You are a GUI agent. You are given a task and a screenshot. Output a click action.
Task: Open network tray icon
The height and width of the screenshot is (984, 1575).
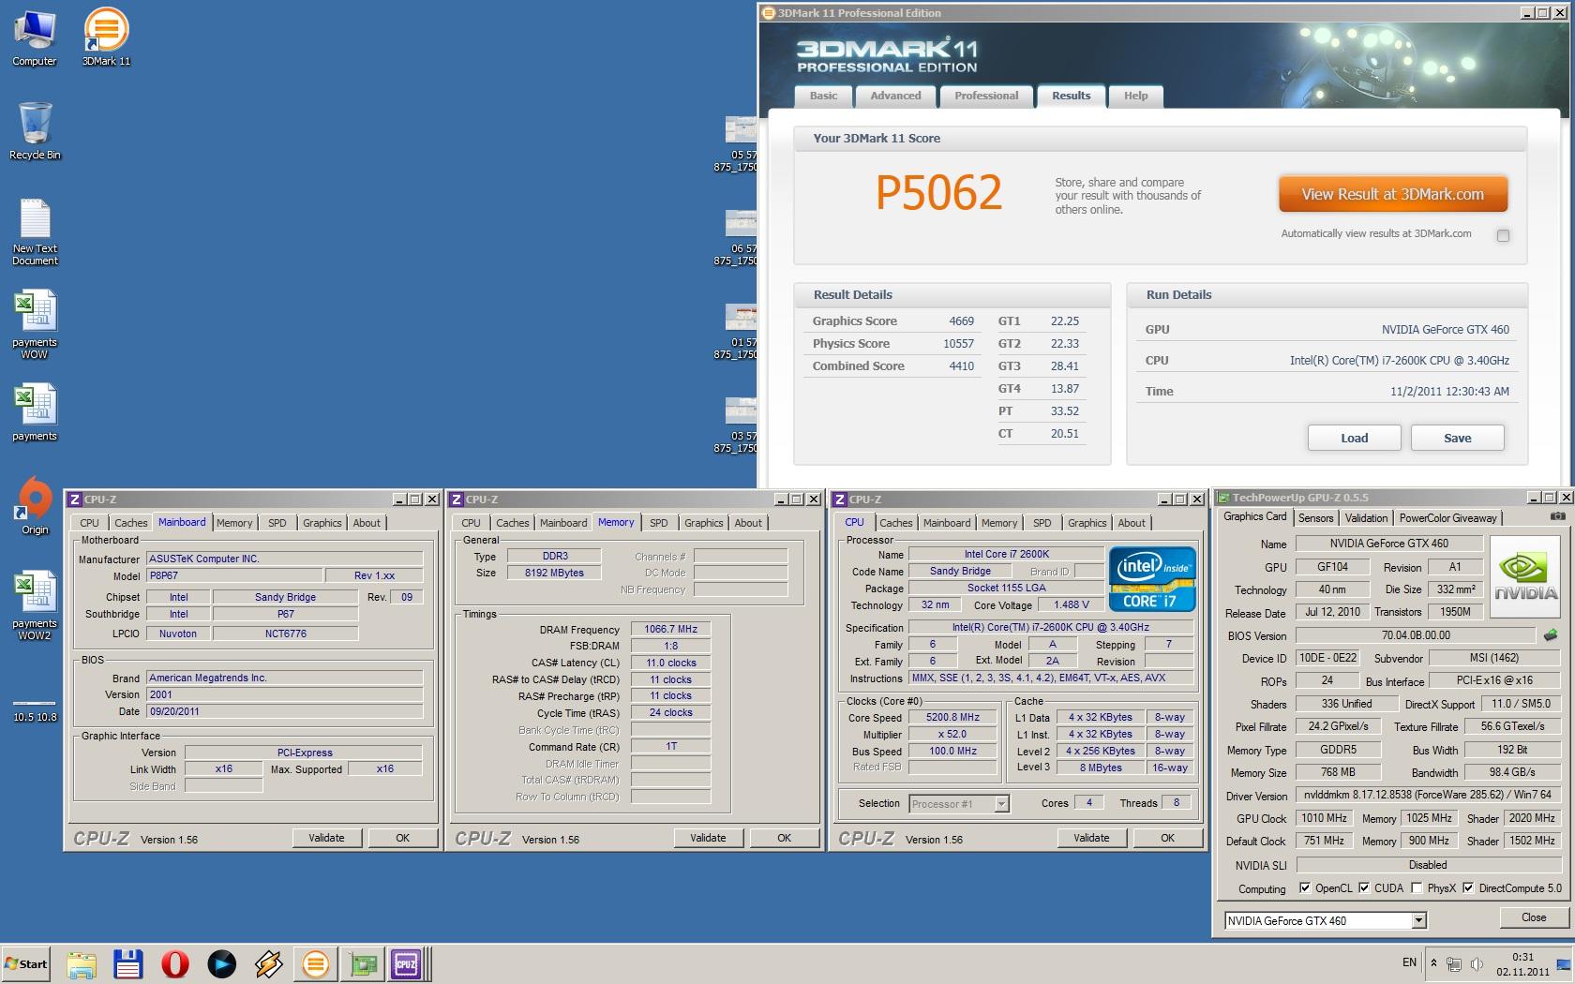[x=1454, y=963]
